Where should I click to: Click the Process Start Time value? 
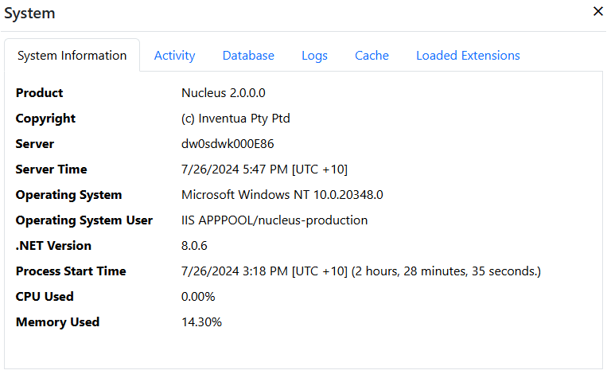pos(360,271)
